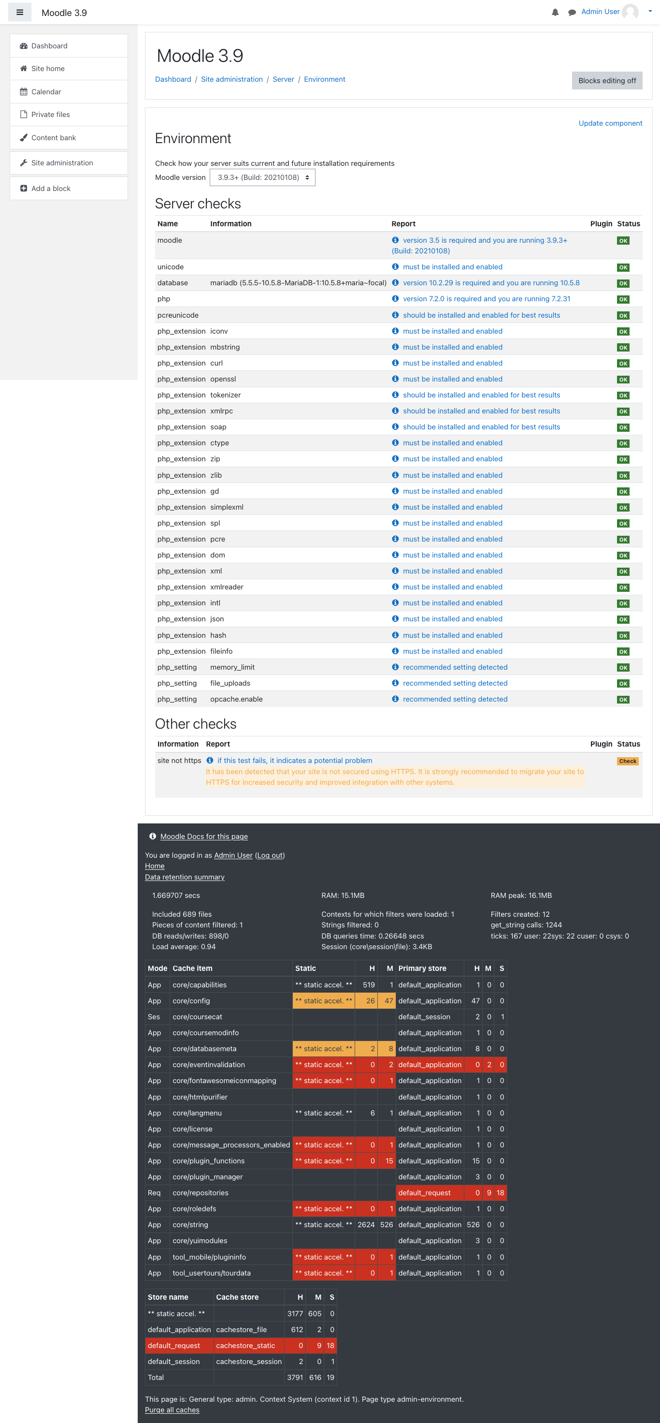Screen dimensions: 660x1423
Task: Click the info icon in the tokenizer row
Action: click(395, 395)
